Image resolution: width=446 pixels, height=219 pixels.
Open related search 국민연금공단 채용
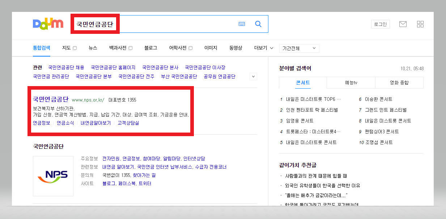(x=66, y=67)
